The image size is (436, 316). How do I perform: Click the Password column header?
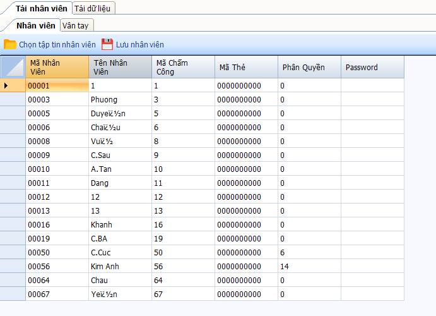point(372,67)
